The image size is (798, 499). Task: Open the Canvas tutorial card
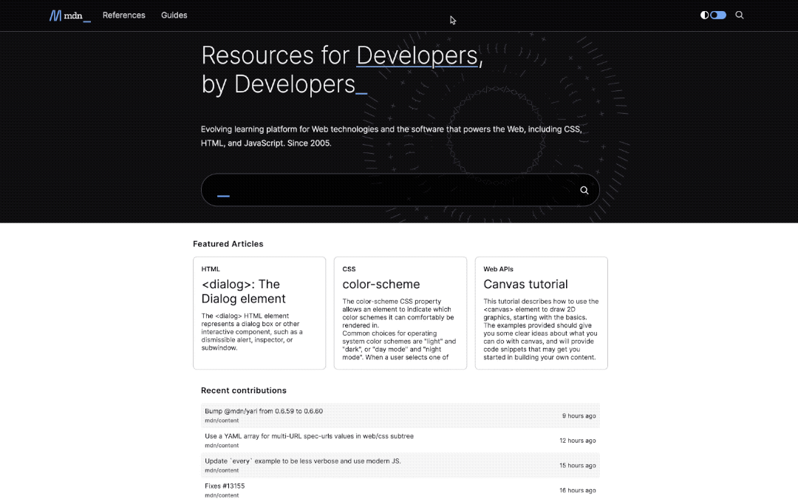coord(525,284)
